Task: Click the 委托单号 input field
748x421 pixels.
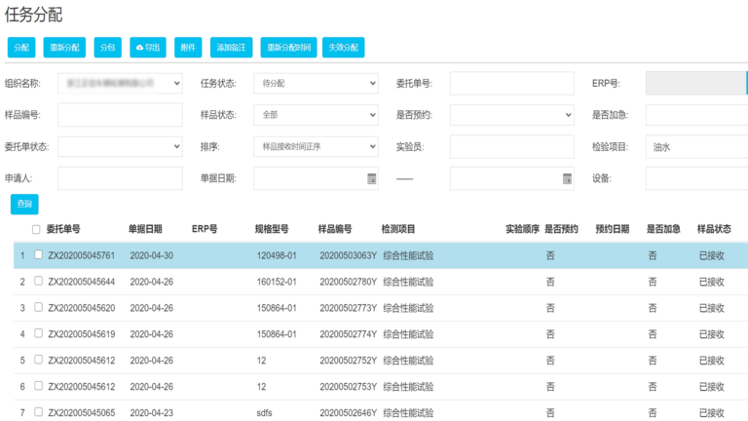Action: (512, 83)
